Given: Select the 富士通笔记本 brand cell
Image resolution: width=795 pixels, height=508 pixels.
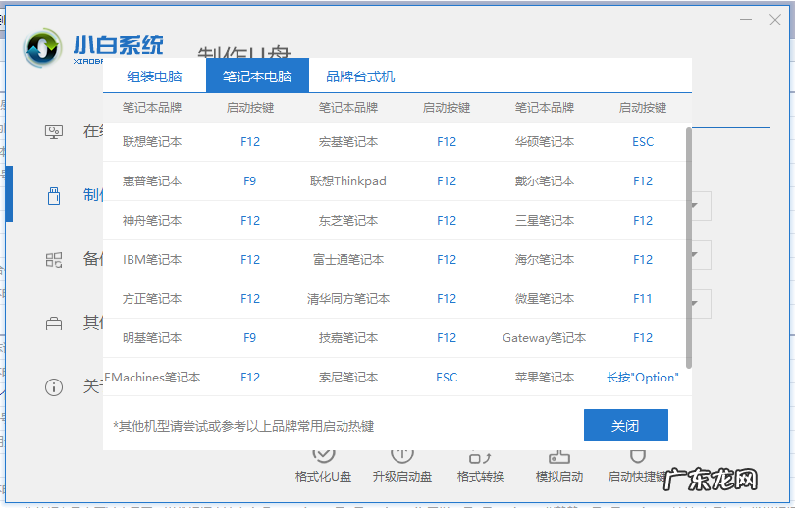Looking at the screenshot, I should (x=348, y=260).
